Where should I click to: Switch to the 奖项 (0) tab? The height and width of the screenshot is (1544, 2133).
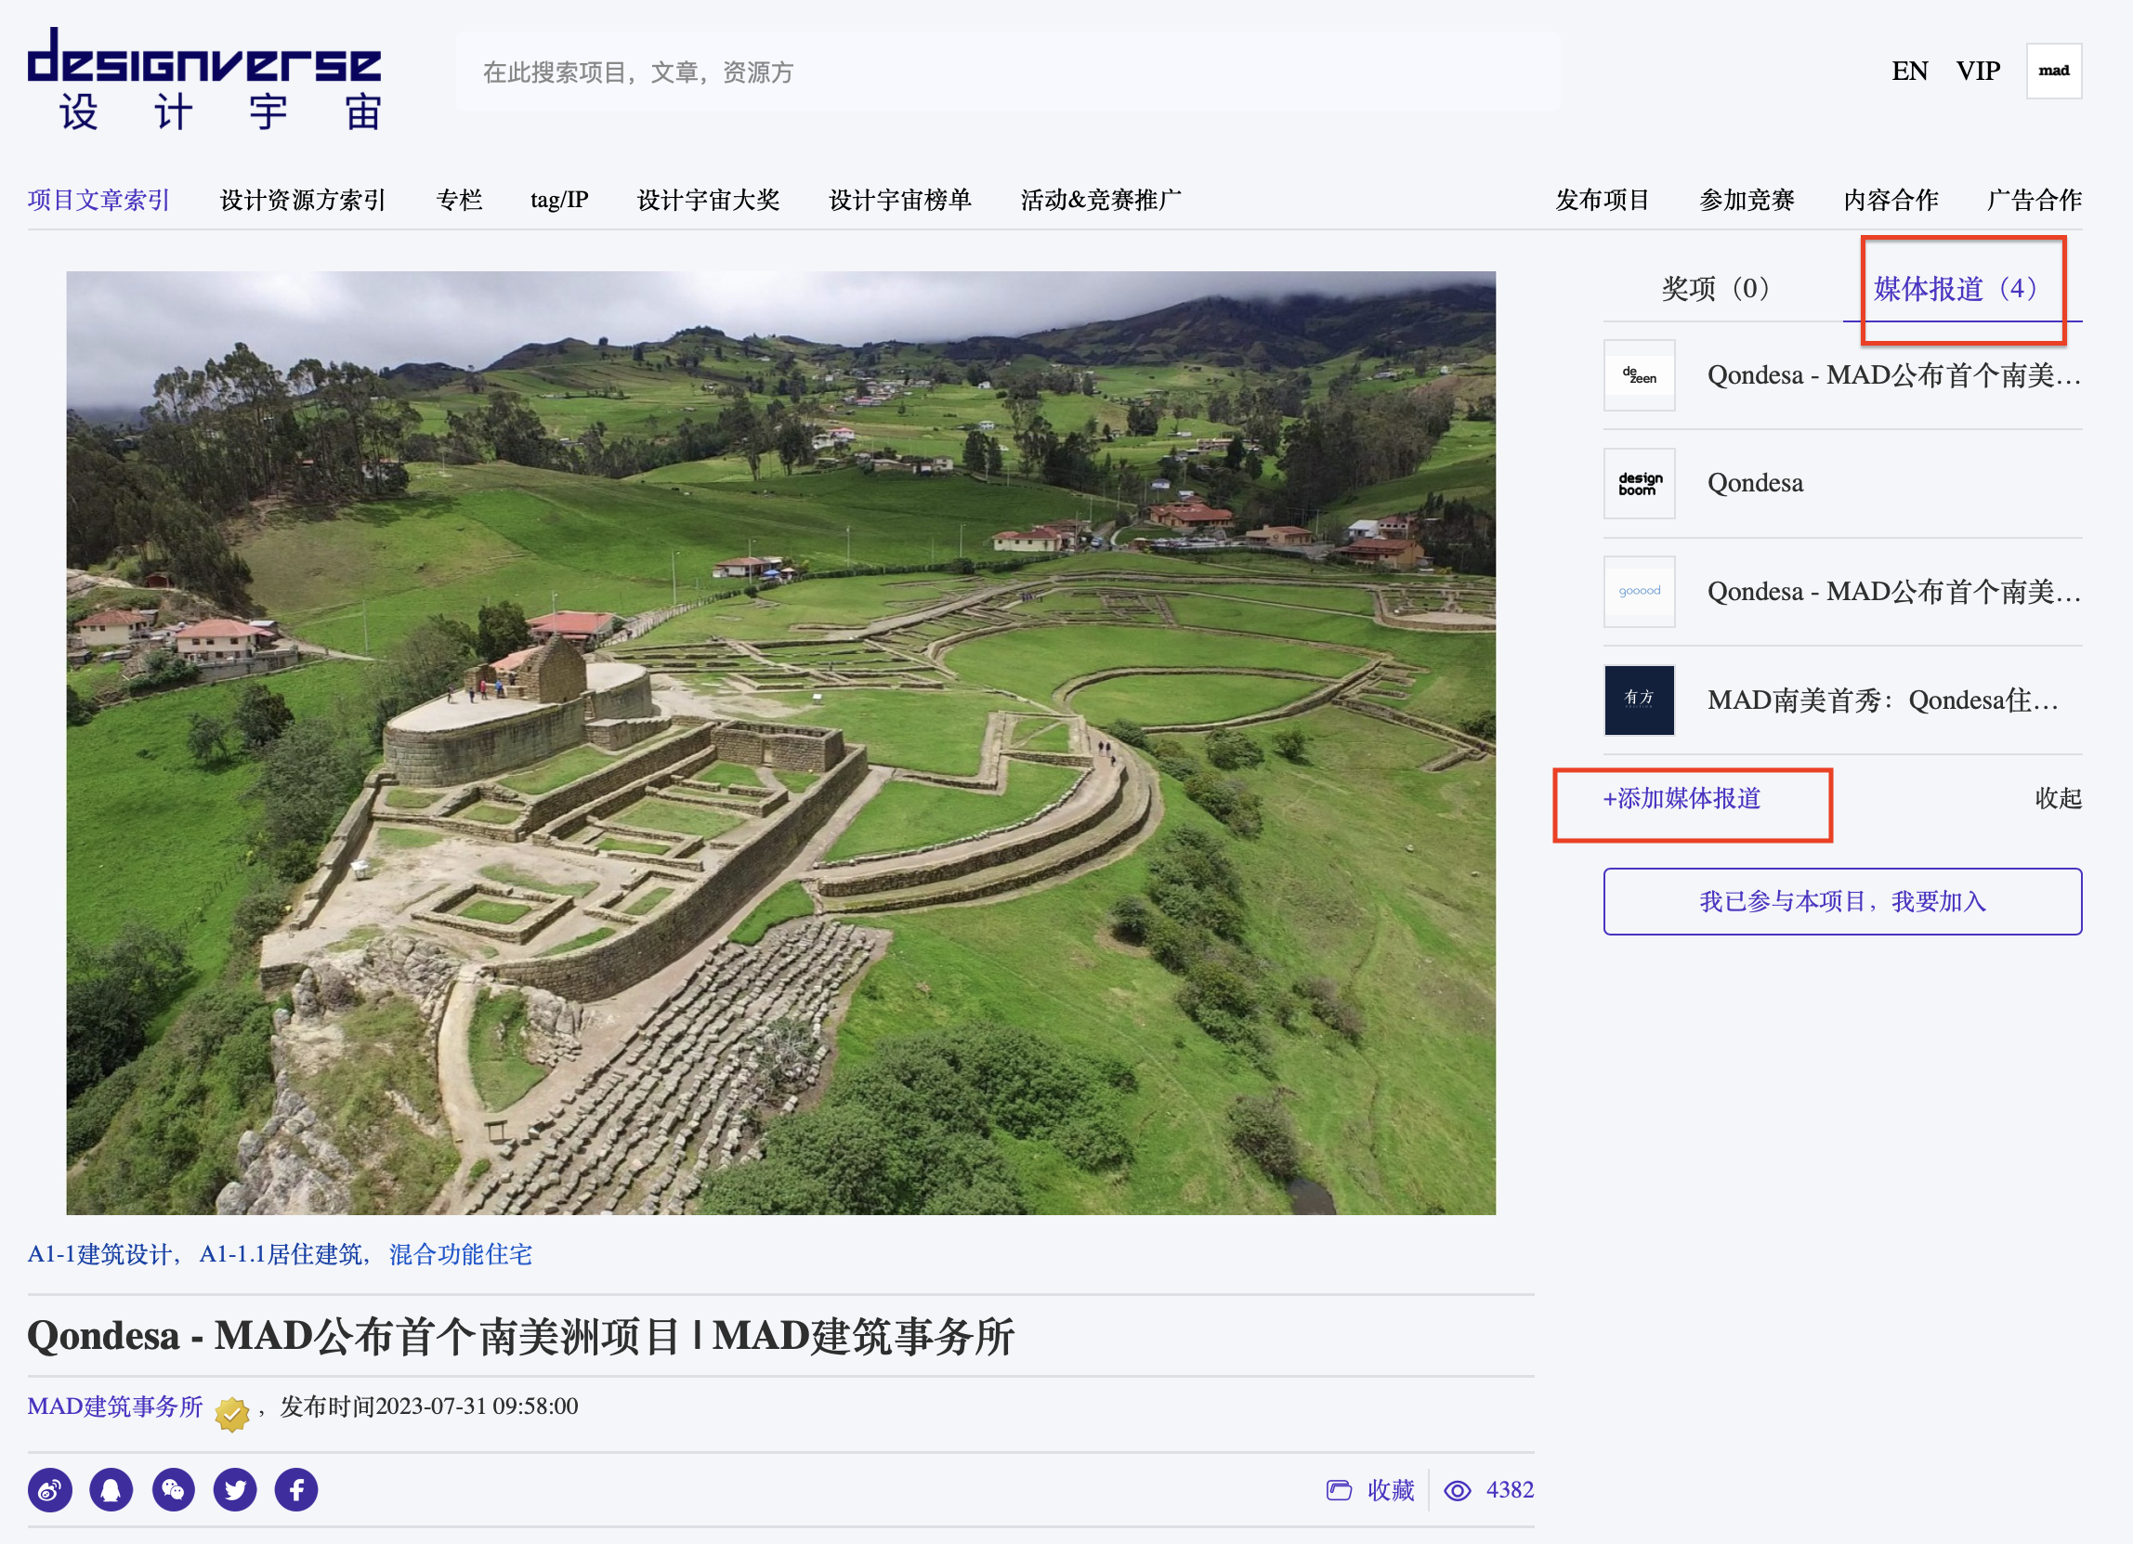(1716, 289)
